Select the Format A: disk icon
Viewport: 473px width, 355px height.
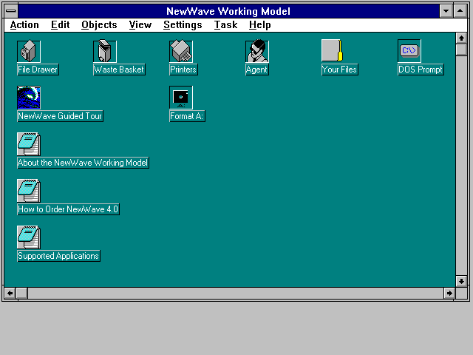pos(181,98)
